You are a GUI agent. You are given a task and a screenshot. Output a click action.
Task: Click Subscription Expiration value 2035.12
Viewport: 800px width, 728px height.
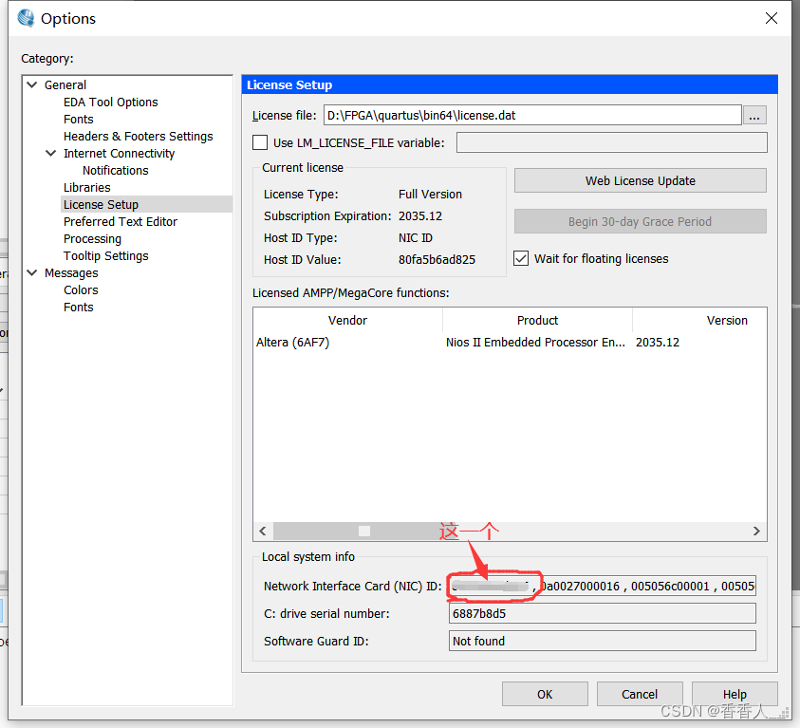[420, 216]
